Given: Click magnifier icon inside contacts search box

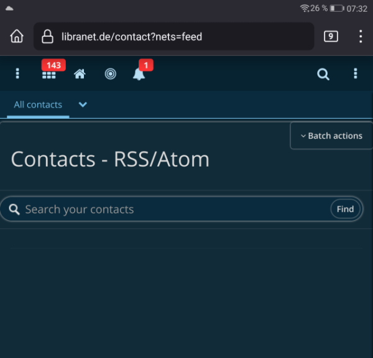Looking at the screenshot, I should [x=14, y=209].
